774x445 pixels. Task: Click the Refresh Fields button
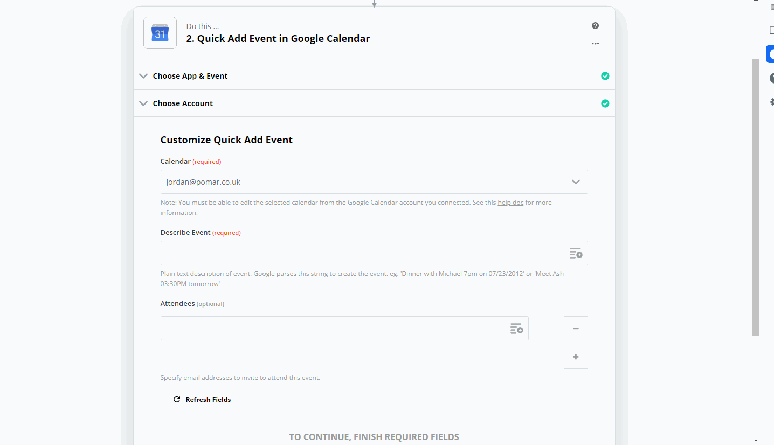(202, 400)
